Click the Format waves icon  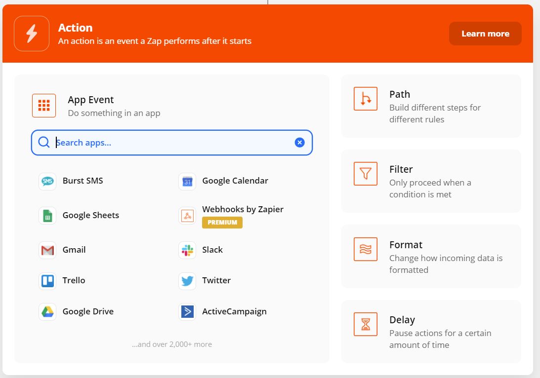pyautogui.click(x=366, y=249)
